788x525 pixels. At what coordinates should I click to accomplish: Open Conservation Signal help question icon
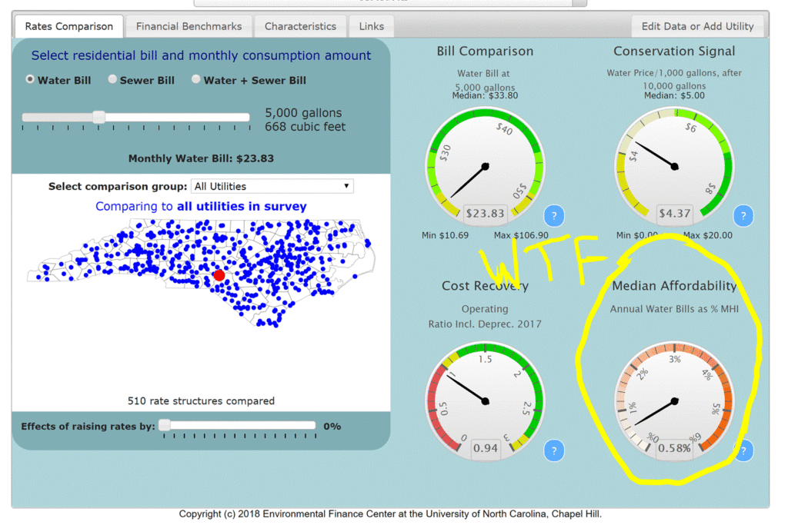pos(743,215)
